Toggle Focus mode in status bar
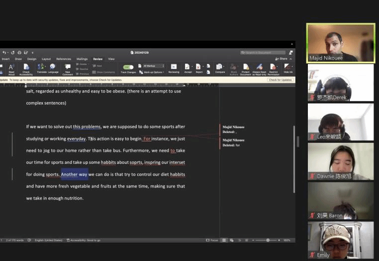Viewport: 379px width, 261px height. click(212, 240)
